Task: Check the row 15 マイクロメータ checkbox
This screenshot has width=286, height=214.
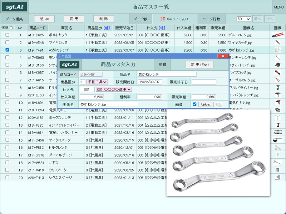Action: click(7, 140)
